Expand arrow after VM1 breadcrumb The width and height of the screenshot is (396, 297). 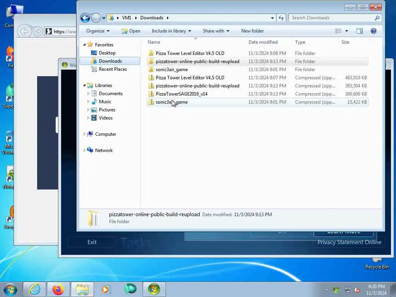coord(136,18)
